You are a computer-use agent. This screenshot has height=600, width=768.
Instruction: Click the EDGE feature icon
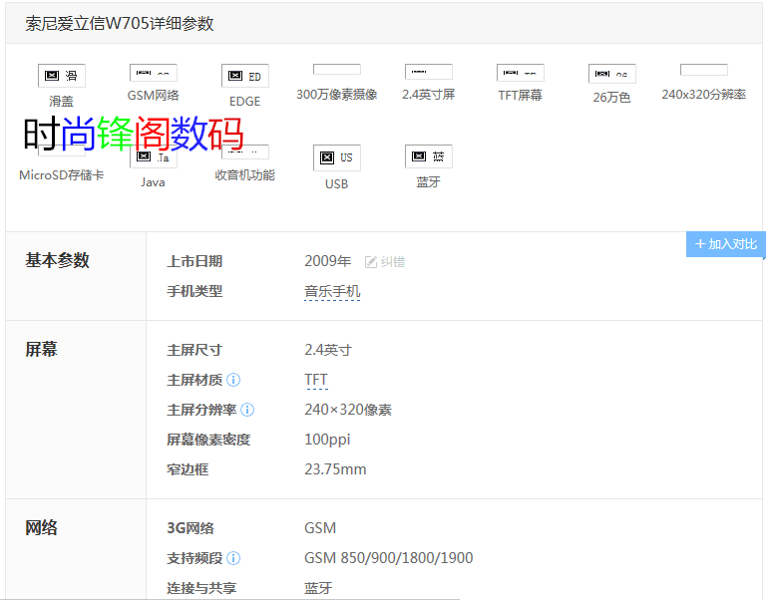click(x=245, y=76)
